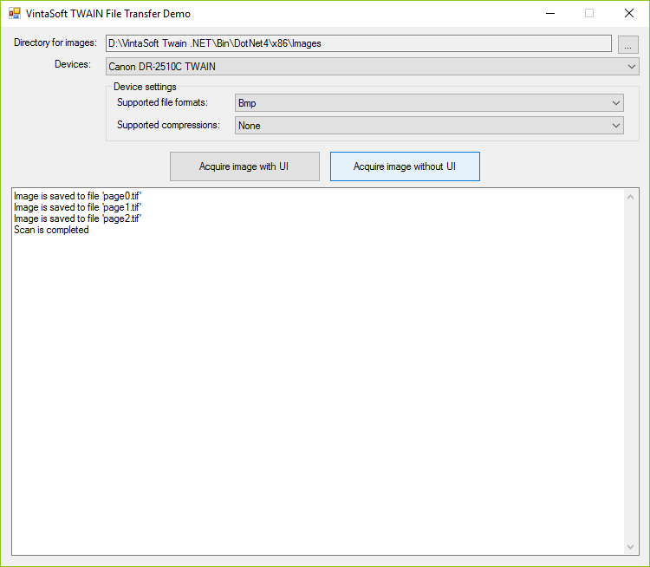Click the 'Device settings' group label
Image resolution: width=650 pixels, height=567 pixels.
pos(145,87)
